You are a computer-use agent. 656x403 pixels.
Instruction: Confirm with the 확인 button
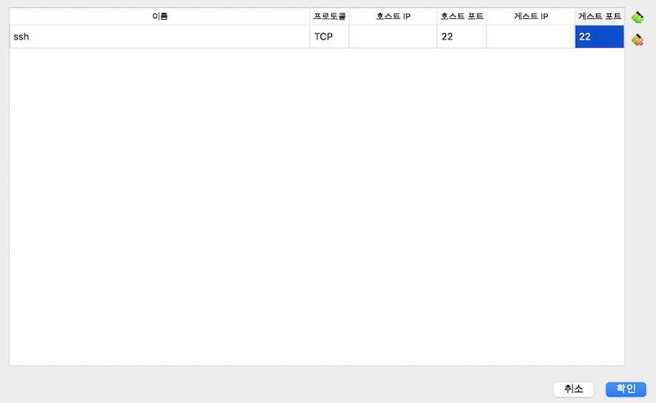[626, 389]
